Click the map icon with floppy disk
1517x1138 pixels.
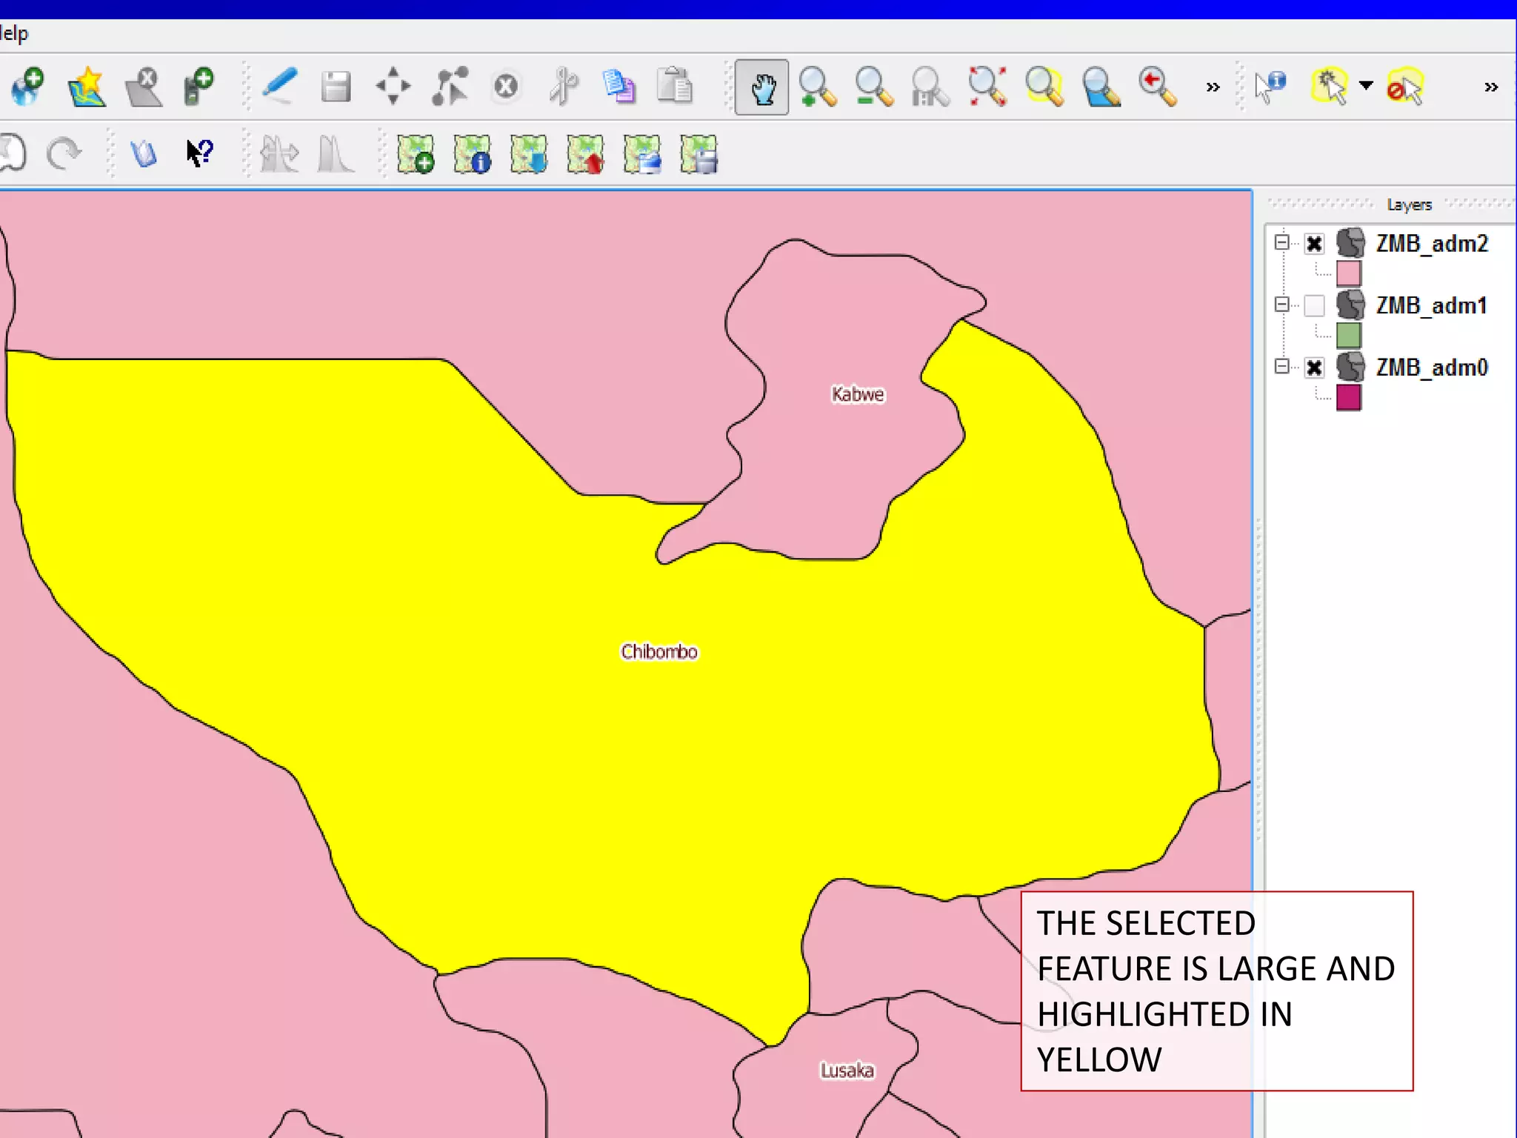coord(699,154)
